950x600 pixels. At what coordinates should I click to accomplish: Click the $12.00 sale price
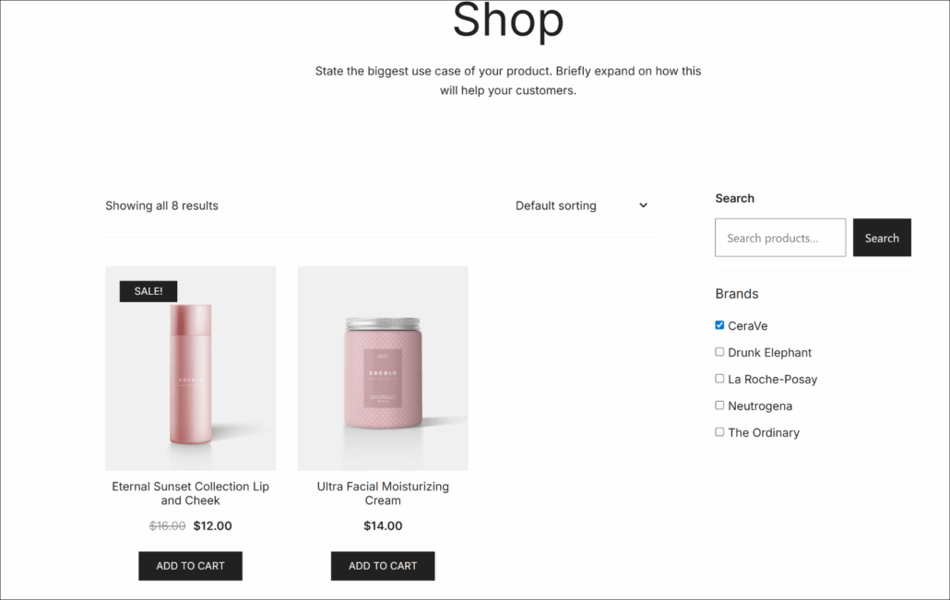pos(212,525)
